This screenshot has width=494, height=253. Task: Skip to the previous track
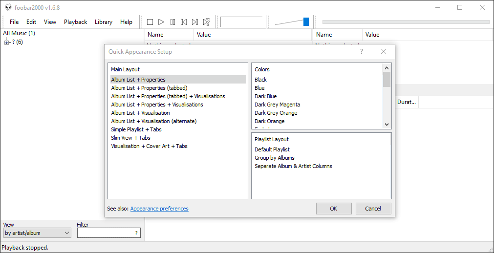point(184,22)
